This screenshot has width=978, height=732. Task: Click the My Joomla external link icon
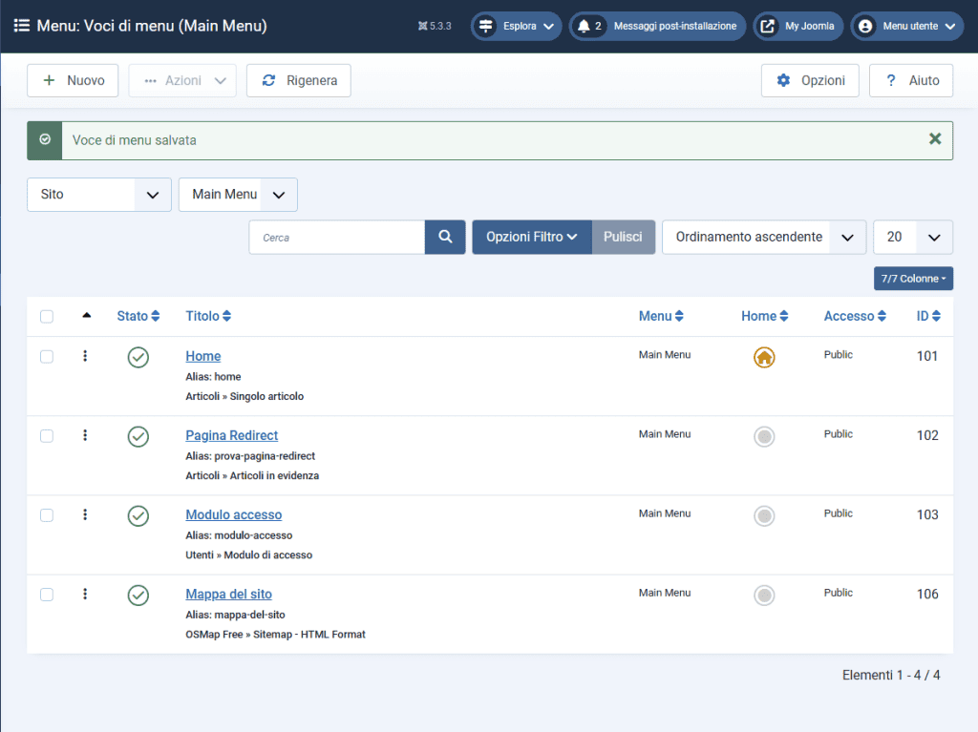[767, 26]
